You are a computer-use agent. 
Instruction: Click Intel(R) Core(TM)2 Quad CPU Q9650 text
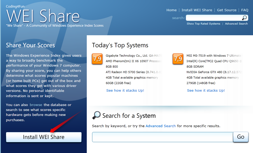tap(214, 61)
